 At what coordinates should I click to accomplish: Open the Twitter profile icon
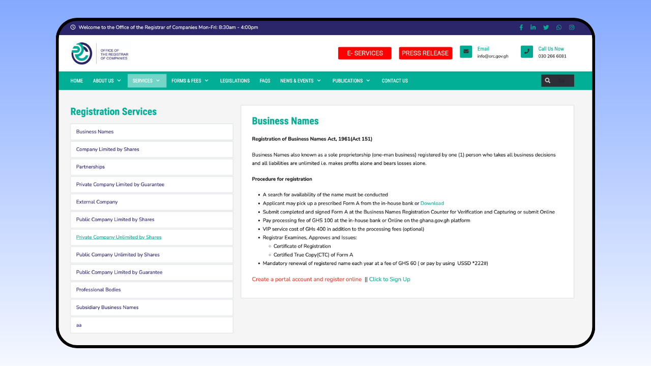point(546,27)
